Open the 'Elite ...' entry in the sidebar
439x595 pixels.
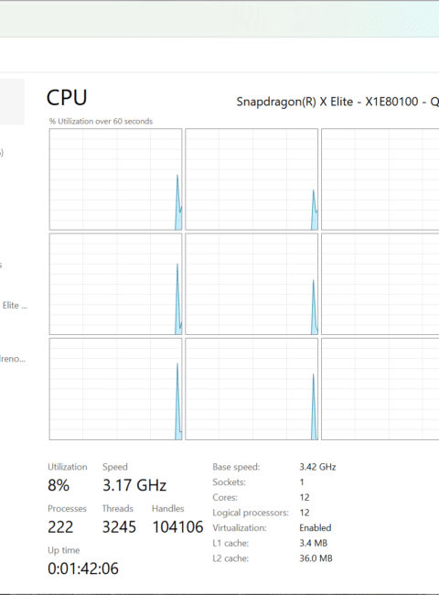tap(15, 306)
